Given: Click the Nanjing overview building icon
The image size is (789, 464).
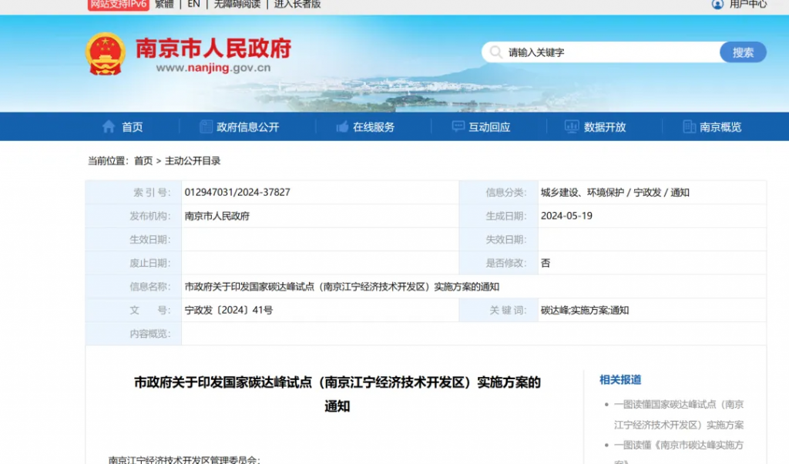Looking at the screenshot, I should click(x=689, y=127).
